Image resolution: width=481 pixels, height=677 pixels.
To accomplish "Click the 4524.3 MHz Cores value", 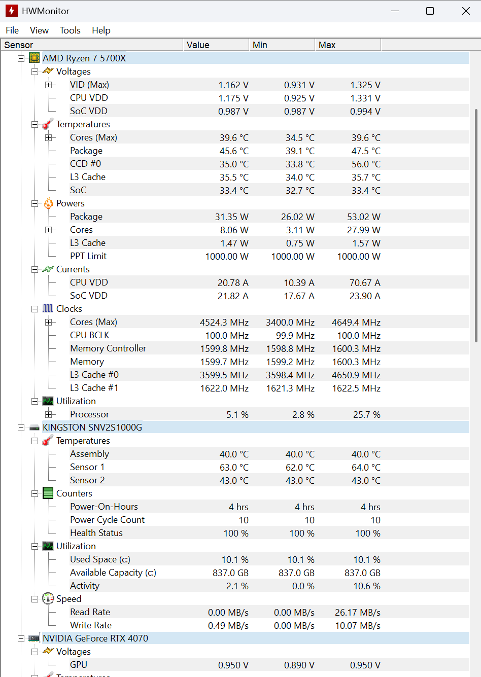I will pyautogui.click(x=224, y=323).
